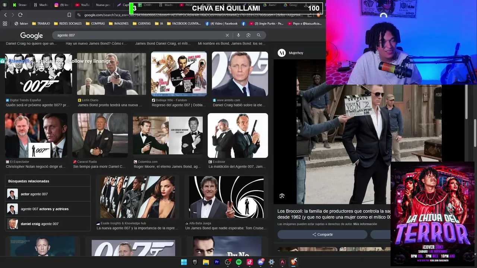Select related search actor agente 007
Viewport: 477px width, 268px height.
point(48,194)
